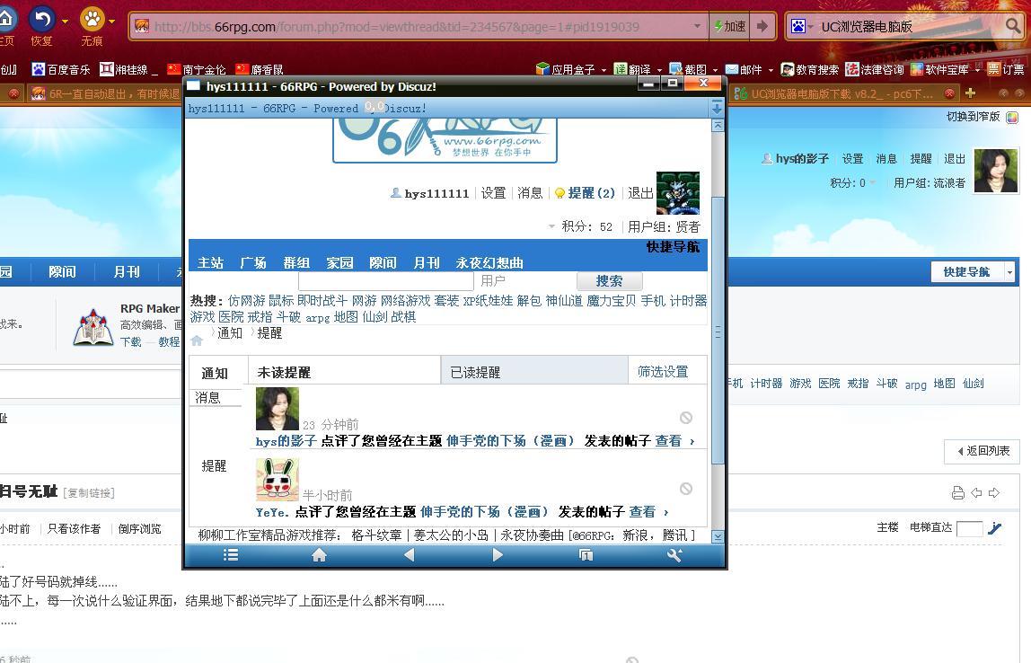The height and width of the screenshot is (663, 1031).
Task: Toggle 加速 acceleration mode
Action: [x=729, y=26]
